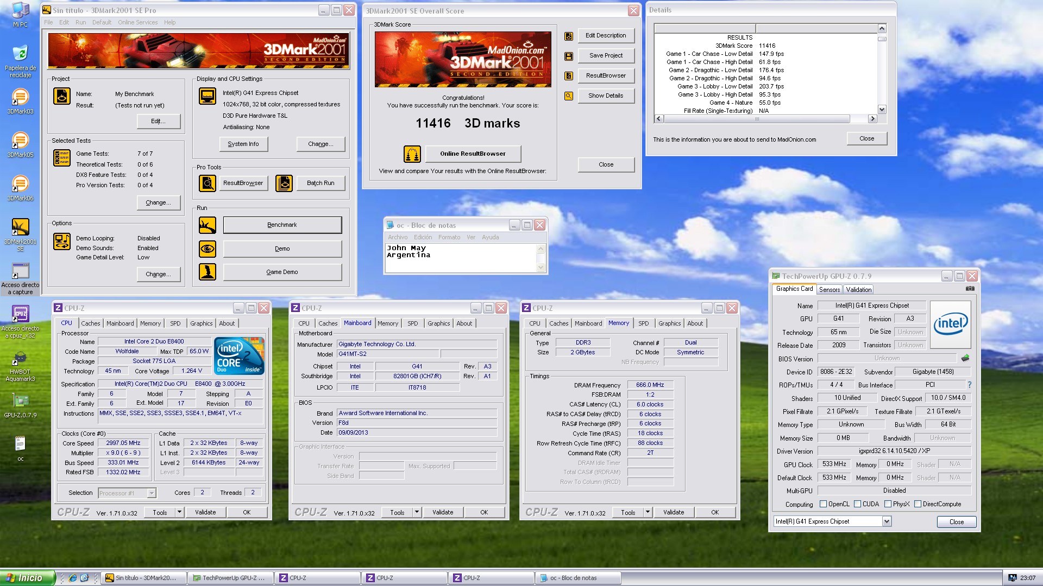Click Change... button under Selected Tests
This screenshot has height=586, width=1043.
[x=158, y=203]
